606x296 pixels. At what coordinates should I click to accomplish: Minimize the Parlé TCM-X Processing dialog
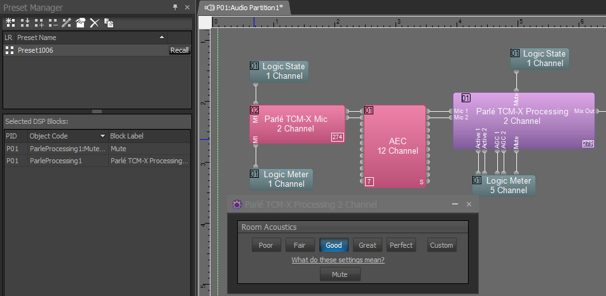[x=455, y=204]
